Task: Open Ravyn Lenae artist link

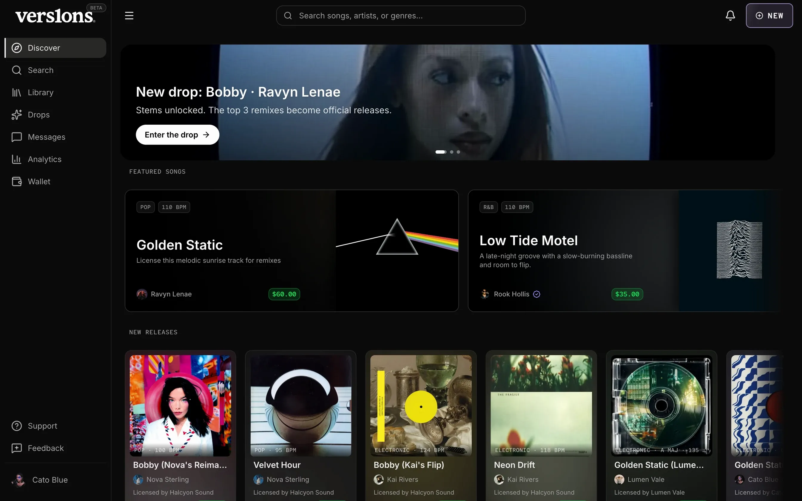Action: [171, 294]
